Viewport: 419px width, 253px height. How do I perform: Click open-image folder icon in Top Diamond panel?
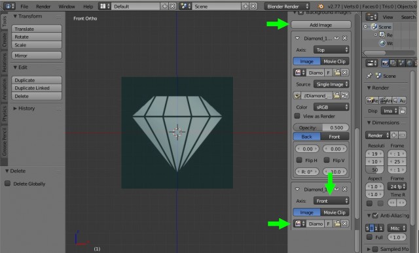click(x=337, y=73)
